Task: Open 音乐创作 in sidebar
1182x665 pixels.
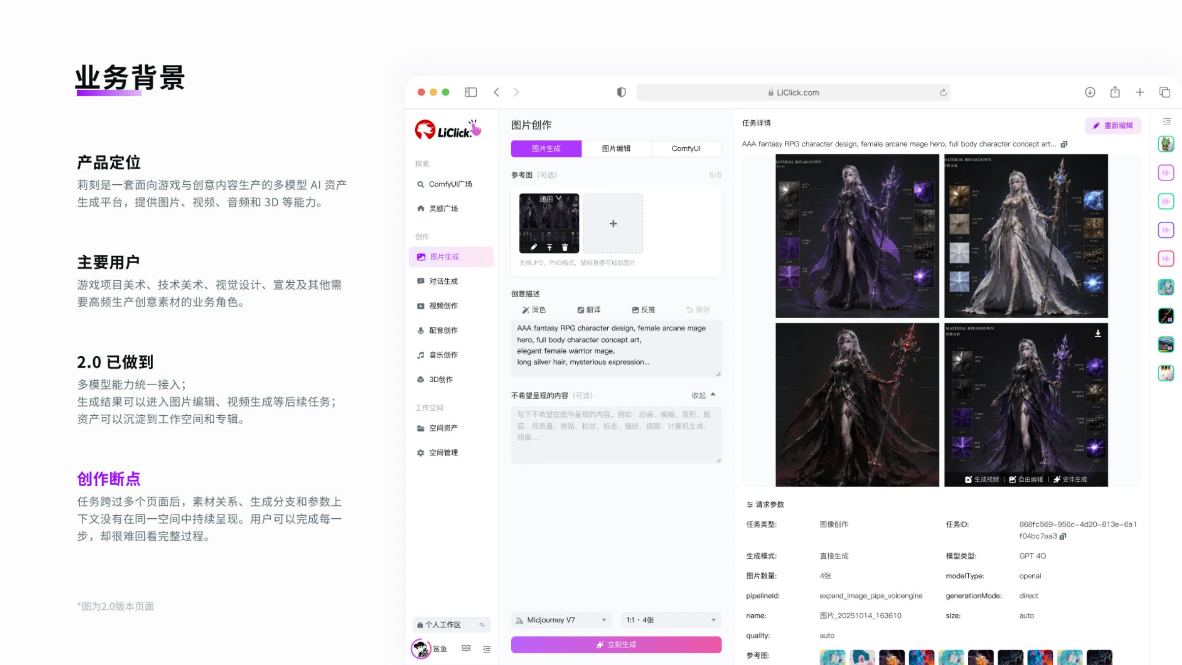Action: pos(451,355)
